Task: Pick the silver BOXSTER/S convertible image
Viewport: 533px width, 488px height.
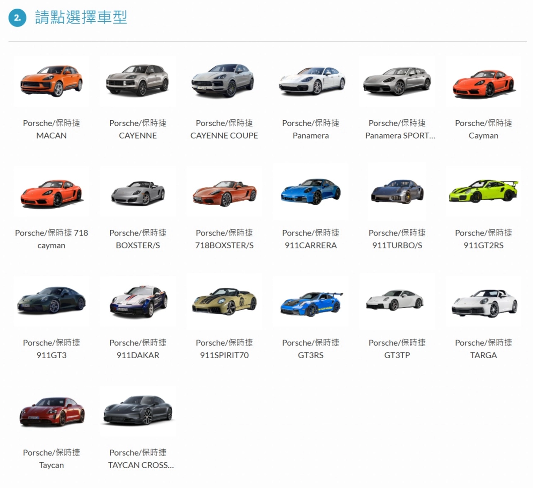Action: click(138, 192)
